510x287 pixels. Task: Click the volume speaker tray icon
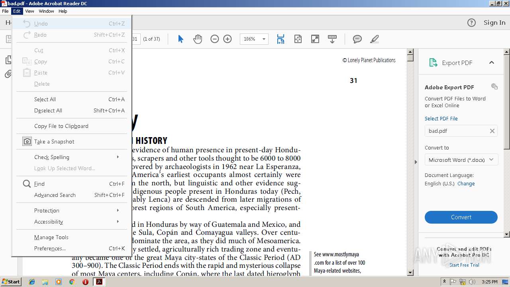click(473, 282)
